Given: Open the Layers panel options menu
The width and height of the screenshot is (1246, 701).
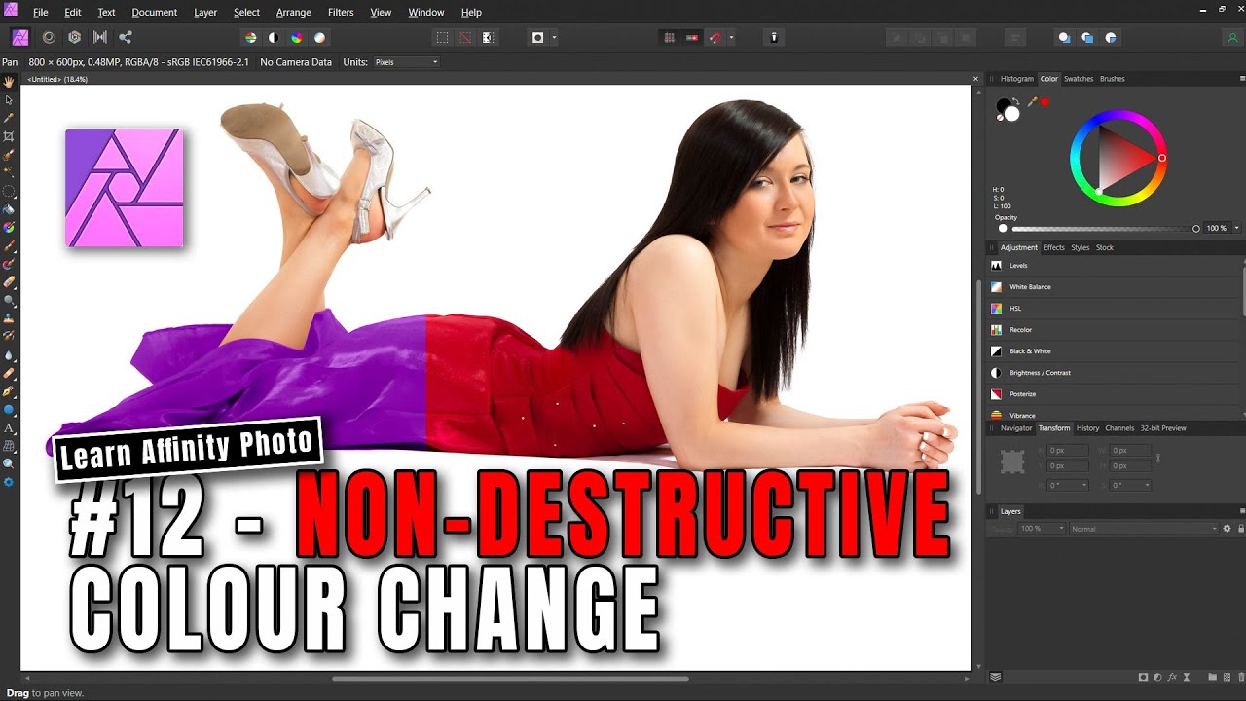Looking at the screenshot, I should 1240,511.
